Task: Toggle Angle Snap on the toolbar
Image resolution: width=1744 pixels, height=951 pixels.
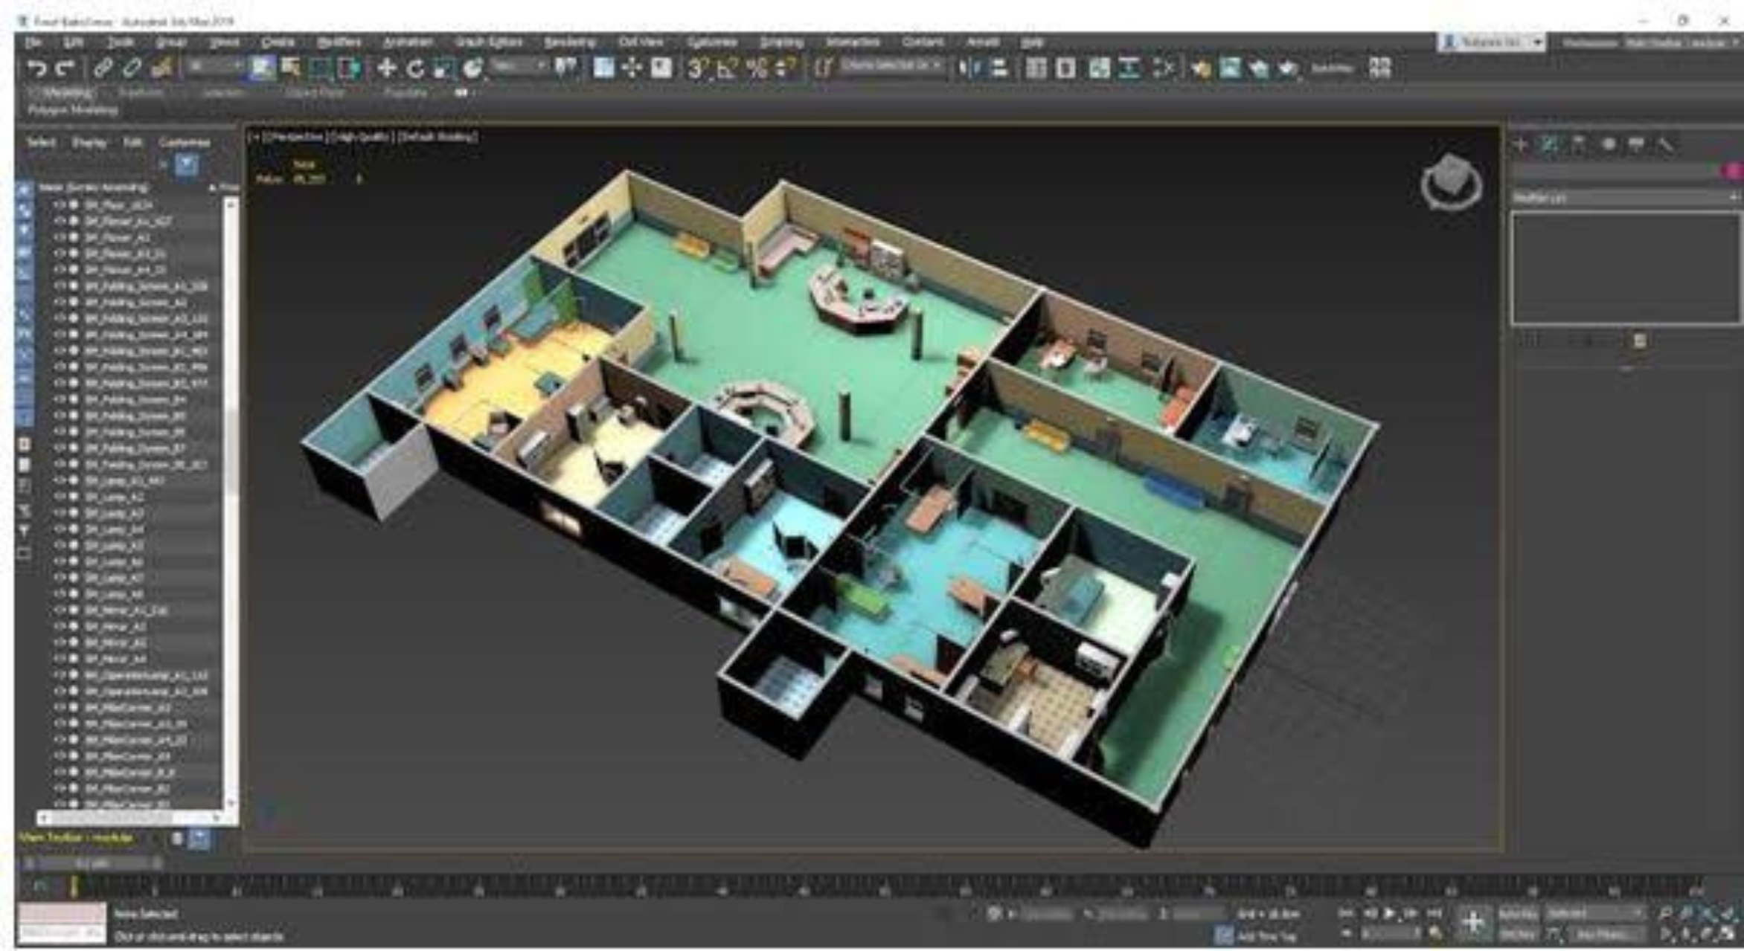Action: tap(727, 68)
